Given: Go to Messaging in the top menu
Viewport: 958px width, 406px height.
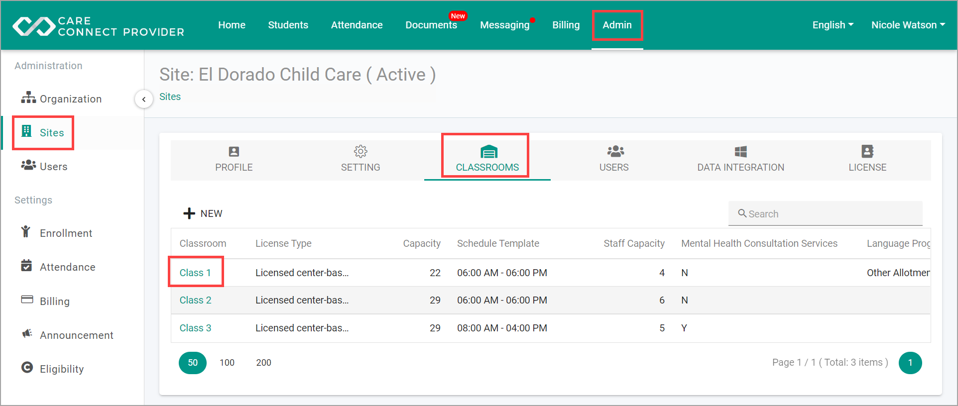Looking at the screenshot, I should point(504,25).
